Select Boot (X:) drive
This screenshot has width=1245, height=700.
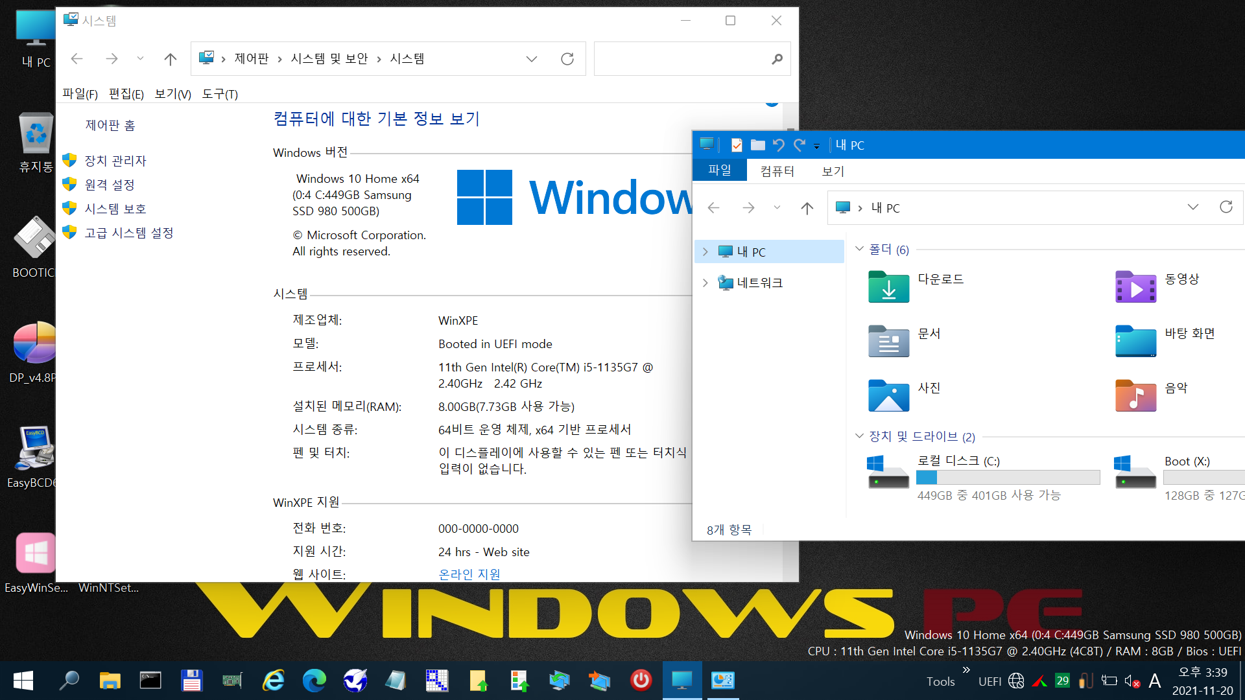pos(1179,478)
